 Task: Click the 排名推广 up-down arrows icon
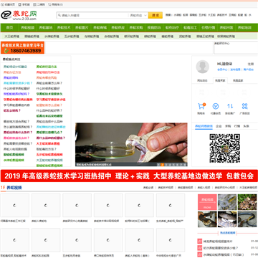[x=230, y=106]
